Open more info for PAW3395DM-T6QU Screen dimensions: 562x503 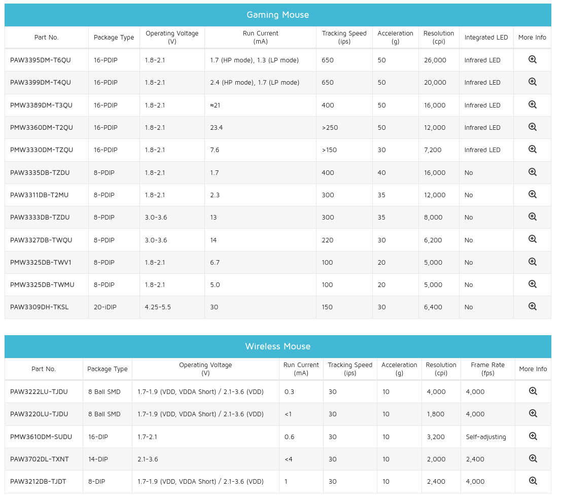[x=532, y=59]
